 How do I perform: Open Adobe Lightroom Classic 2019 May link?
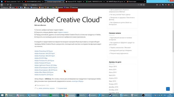point(46,65)
